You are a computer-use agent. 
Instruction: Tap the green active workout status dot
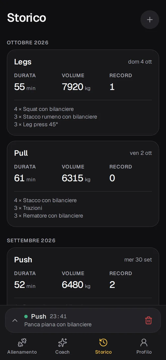point(26,316)
